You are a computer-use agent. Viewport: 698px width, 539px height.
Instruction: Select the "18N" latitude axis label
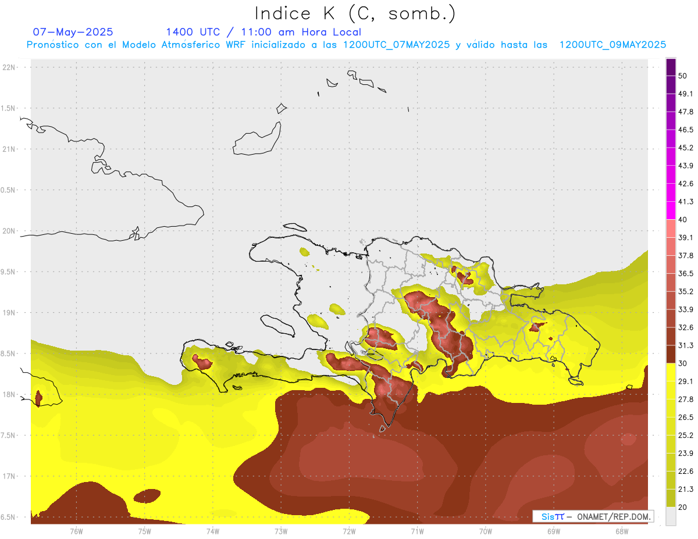click(9, 395)
